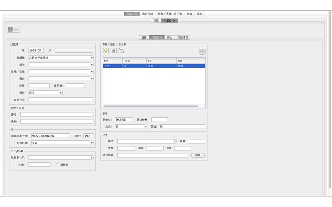Expand the 城市 dropdown arrow
The height and width of the screenshot is (207, 332).
(92, 65)
